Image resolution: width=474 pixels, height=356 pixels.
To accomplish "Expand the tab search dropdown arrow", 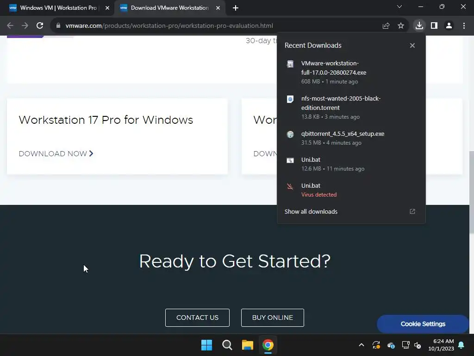I will coord(399,6).
